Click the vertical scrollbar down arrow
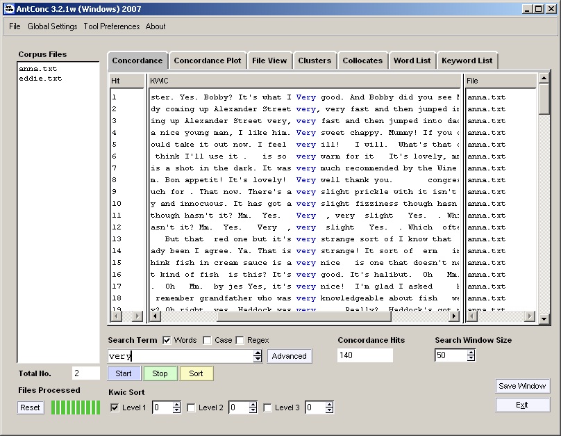The image size is (561, 436). coord(544,318)
